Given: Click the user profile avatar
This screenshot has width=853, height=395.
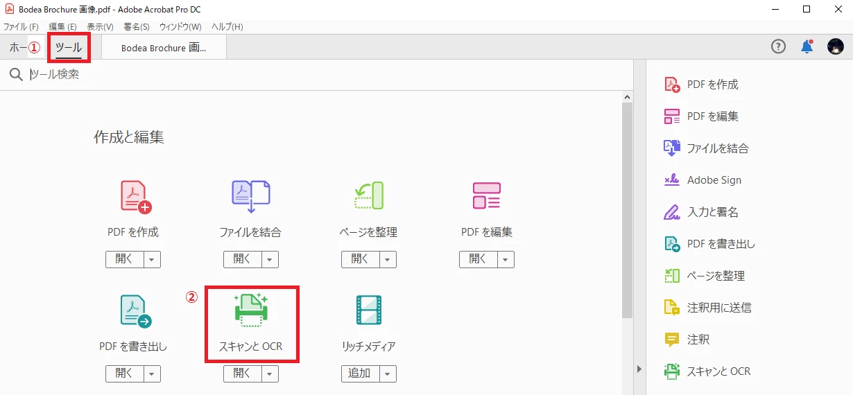Looking at the screenshot, I should 836,46.
